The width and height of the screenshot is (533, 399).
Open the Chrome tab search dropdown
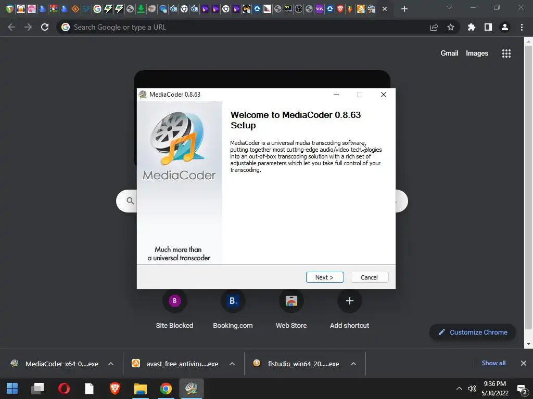tap(449, 7)
